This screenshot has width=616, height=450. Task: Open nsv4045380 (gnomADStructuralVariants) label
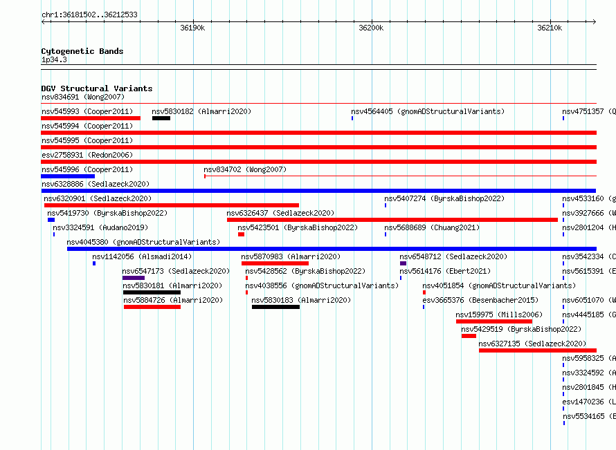143,242
